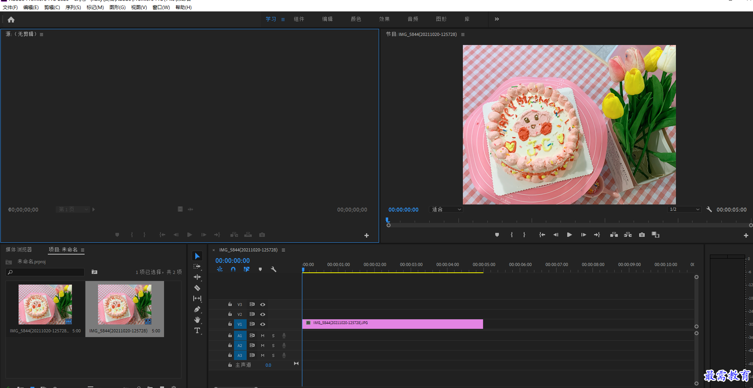Mark In point in program monitor
The image size is (753, 388).
pos(511,235)
